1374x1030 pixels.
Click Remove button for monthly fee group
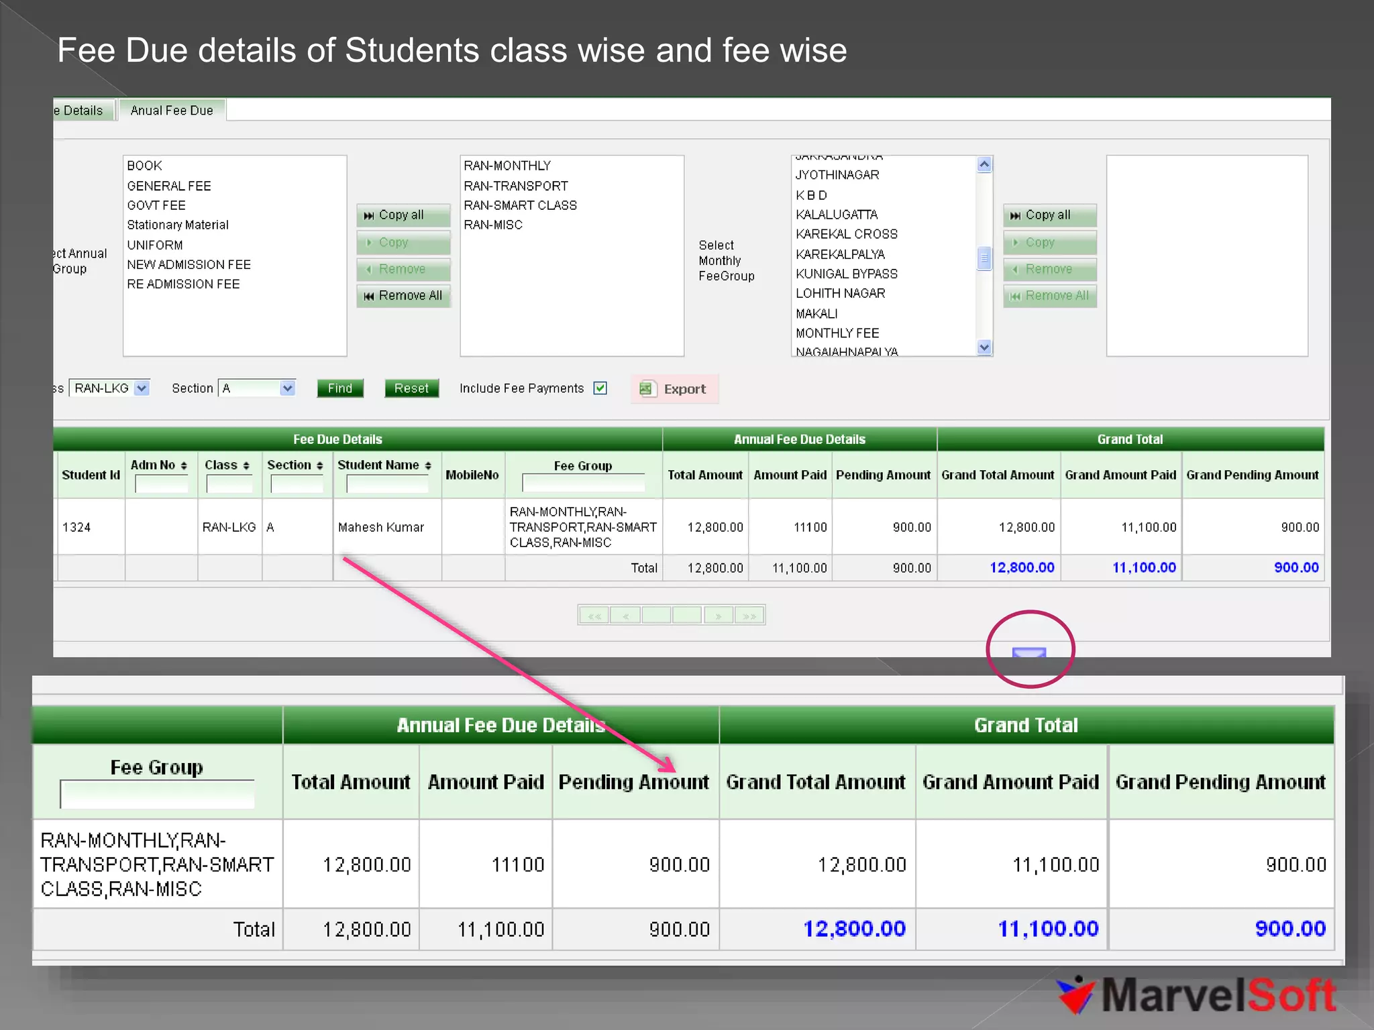pos(1050,269)
